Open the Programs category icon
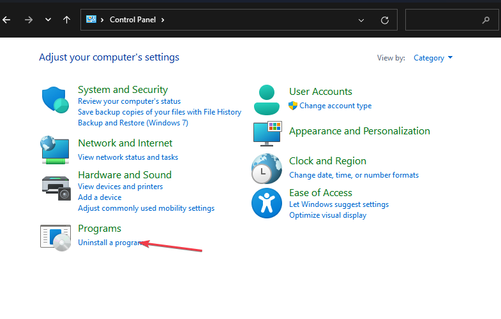The image size is (501, 319). [55, 237]
